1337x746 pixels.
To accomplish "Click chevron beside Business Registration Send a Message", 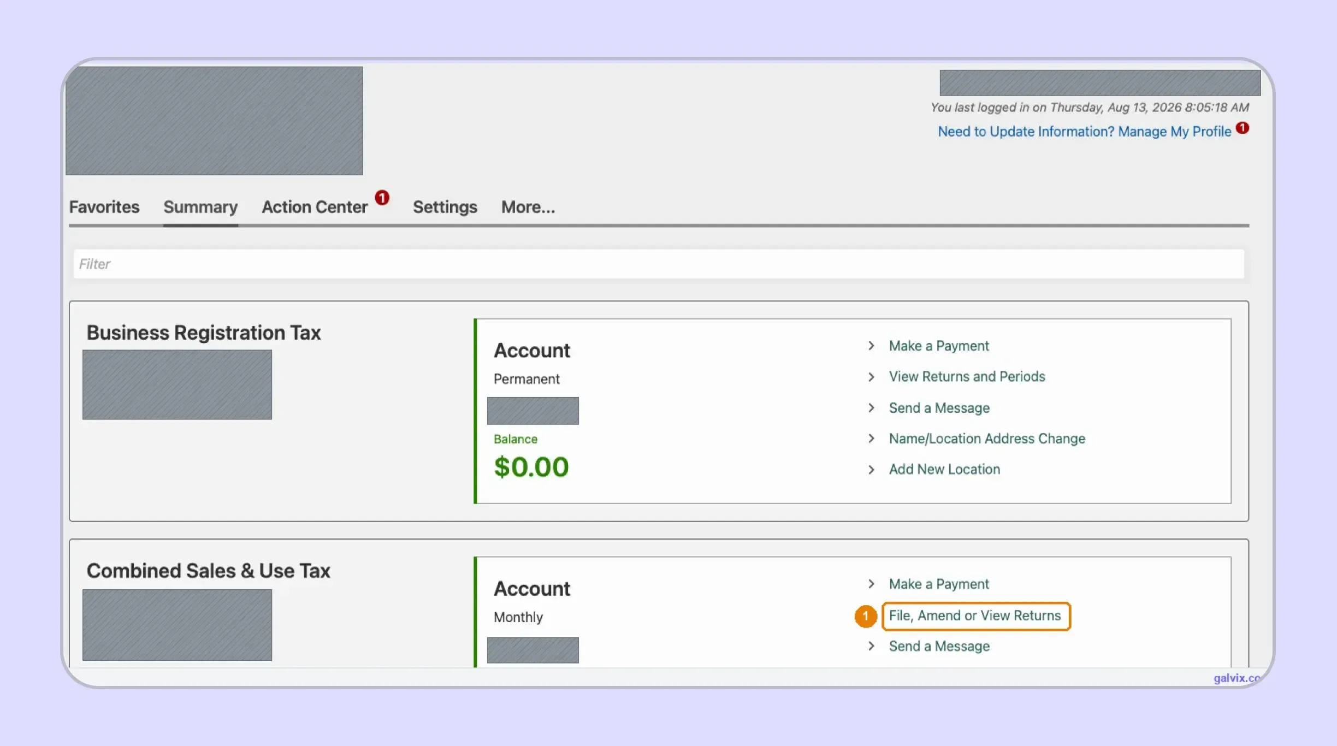I will [871, 408].
